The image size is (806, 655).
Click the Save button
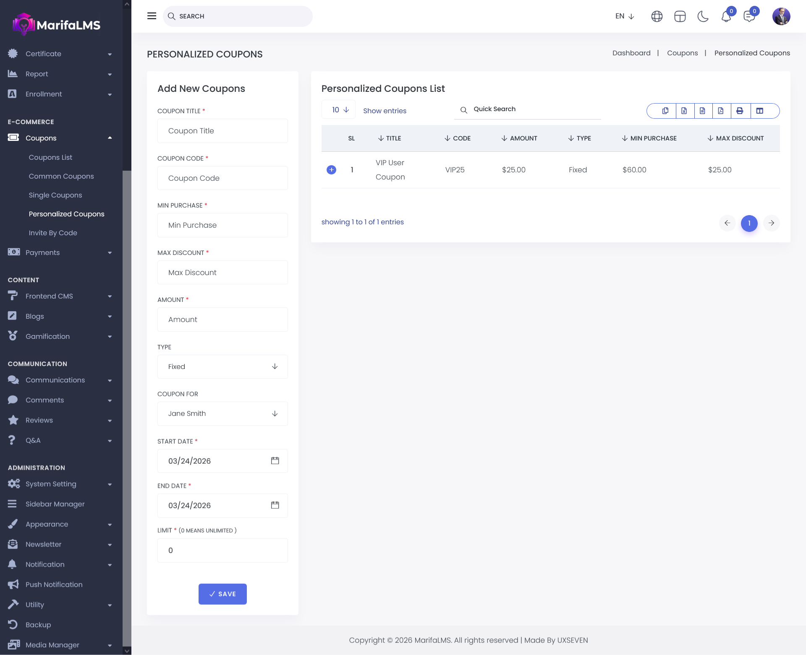[222, 594]
